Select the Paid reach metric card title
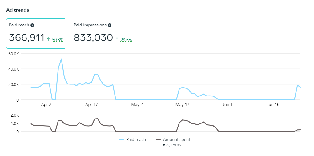 [19, 25]
